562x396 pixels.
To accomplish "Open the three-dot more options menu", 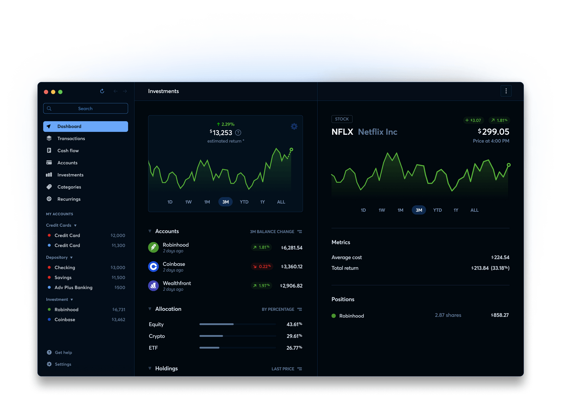I will click(x=506, y=91).
